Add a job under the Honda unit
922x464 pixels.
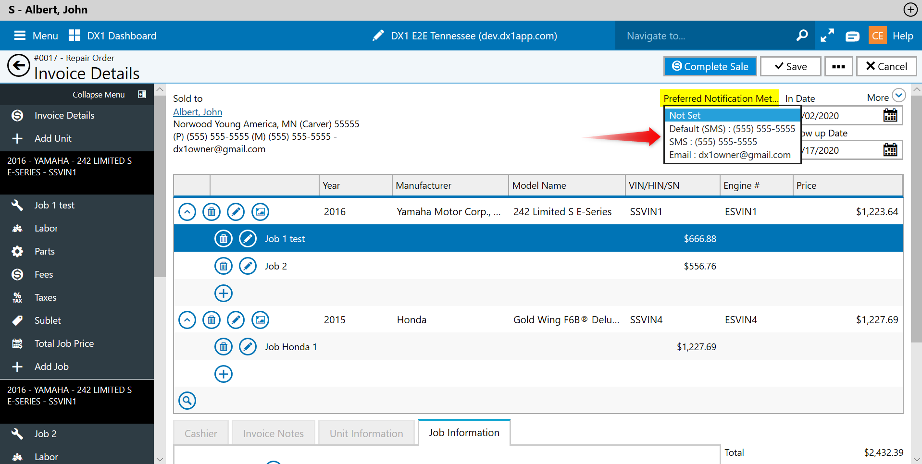(x=224, y=374)
